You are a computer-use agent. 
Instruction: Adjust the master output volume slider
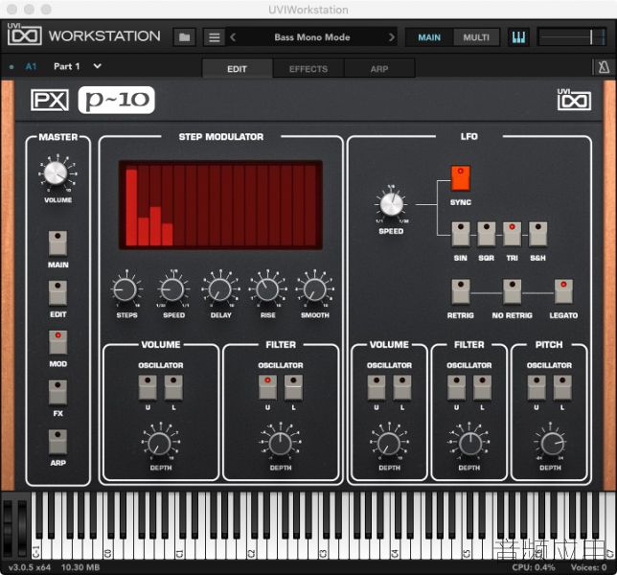click(x=571, y=37)
